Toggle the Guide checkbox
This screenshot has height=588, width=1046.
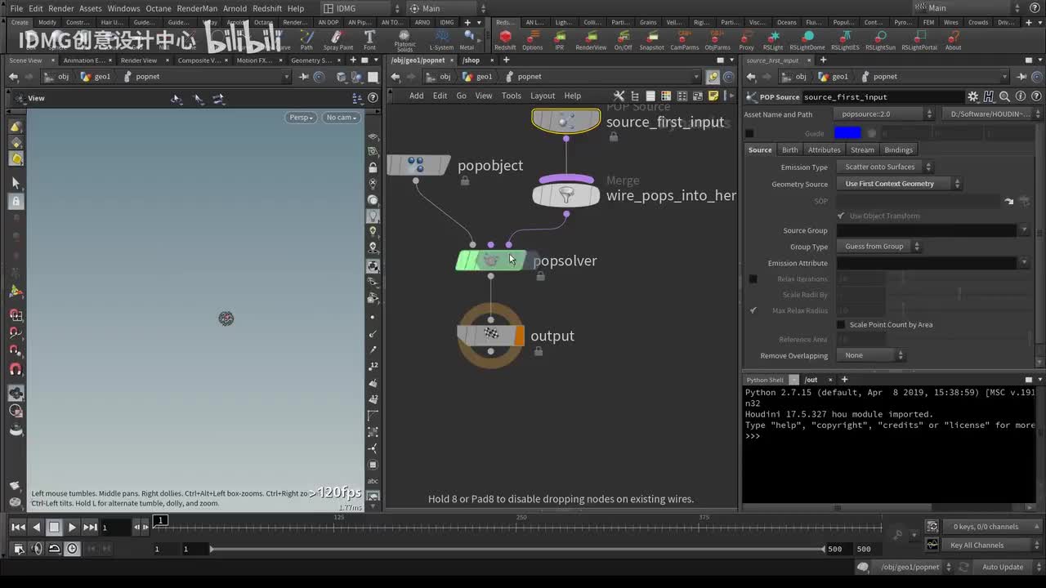coord(749,133)
